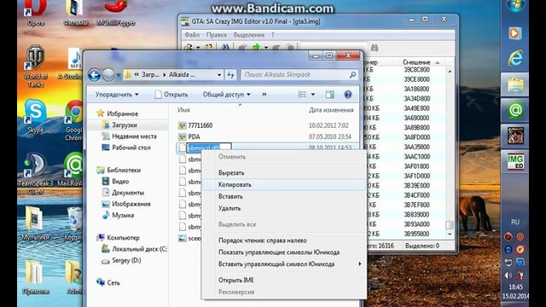Click the IMG Editor scrollbar thumb
546x307 pixels.
(450, 225)
